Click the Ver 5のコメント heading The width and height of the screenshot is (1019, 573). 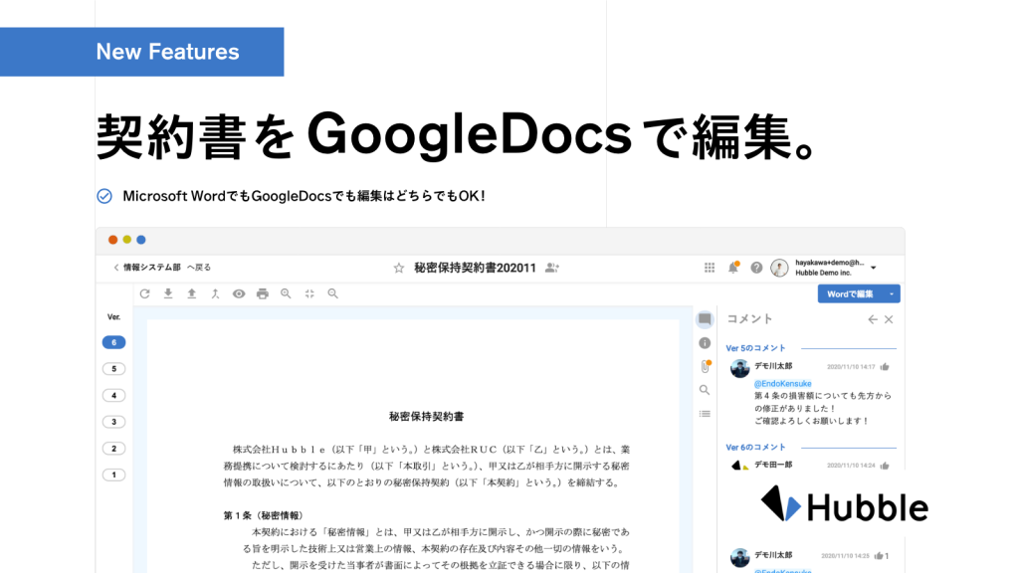[x=756, y=348]
